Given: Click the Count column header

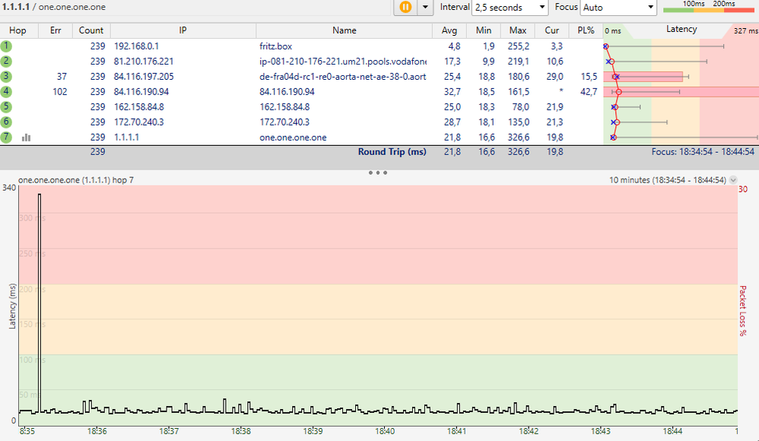Looking at the screenshot, I should pyautogui.click(x=91, y=30).
